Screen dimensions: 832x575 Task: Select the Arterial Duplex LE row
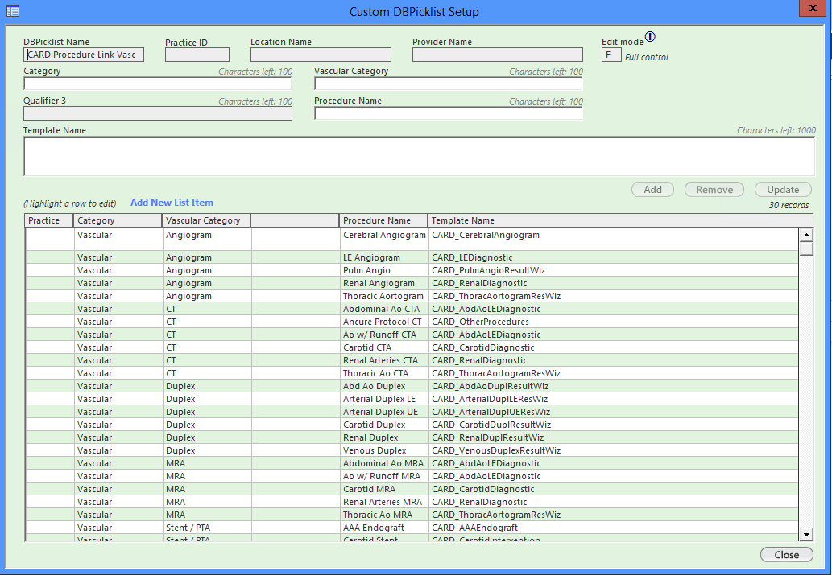tap(412, 399)
